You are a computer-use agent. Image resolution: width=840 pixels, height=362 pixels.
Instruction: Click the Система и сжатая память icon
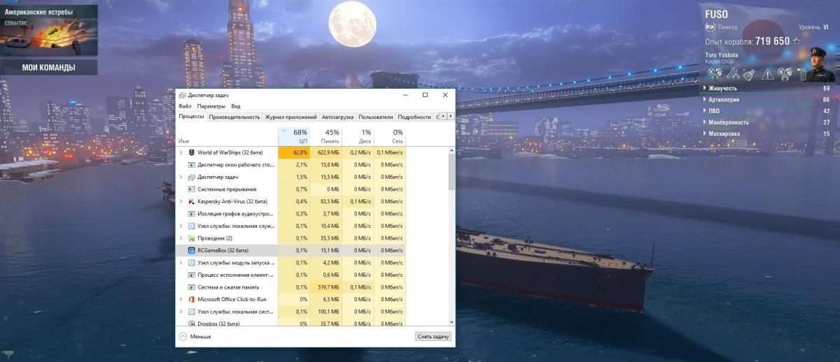192,287
